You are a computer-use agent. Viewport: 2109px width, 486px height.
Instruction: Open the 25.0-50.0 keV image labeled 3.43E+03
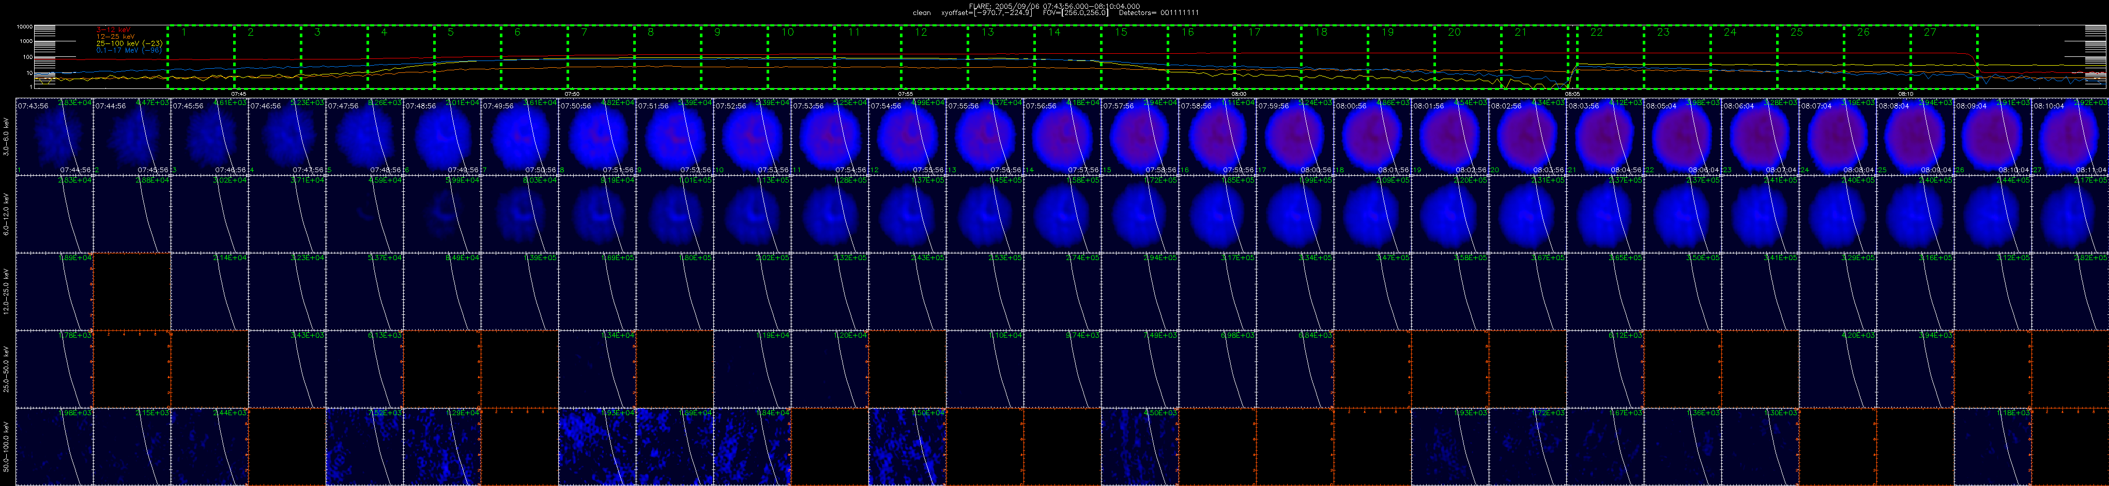pos(286,369)
